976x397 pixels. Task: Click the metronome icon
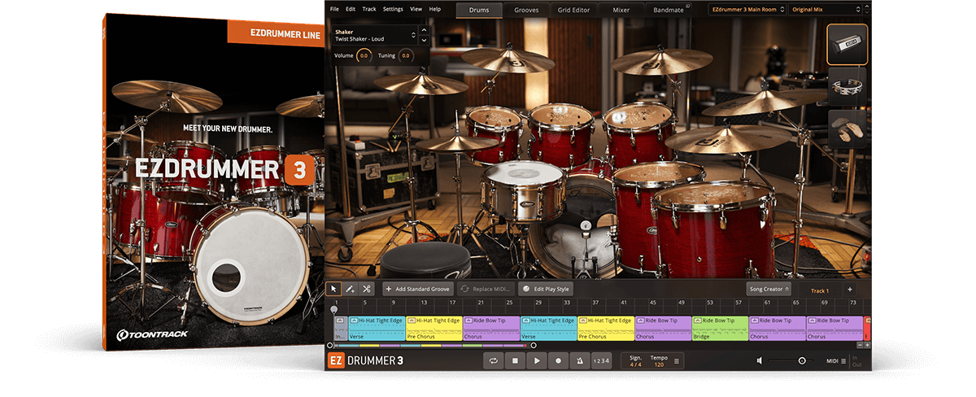(x=579, y=360)
